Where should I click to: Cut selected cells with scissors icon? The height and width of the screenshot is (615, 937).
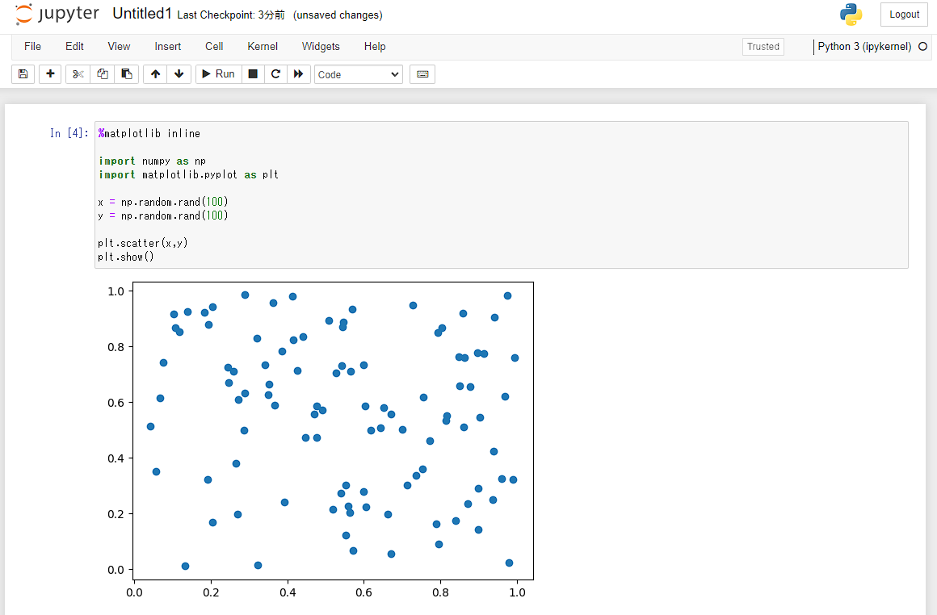click(78, 74)
